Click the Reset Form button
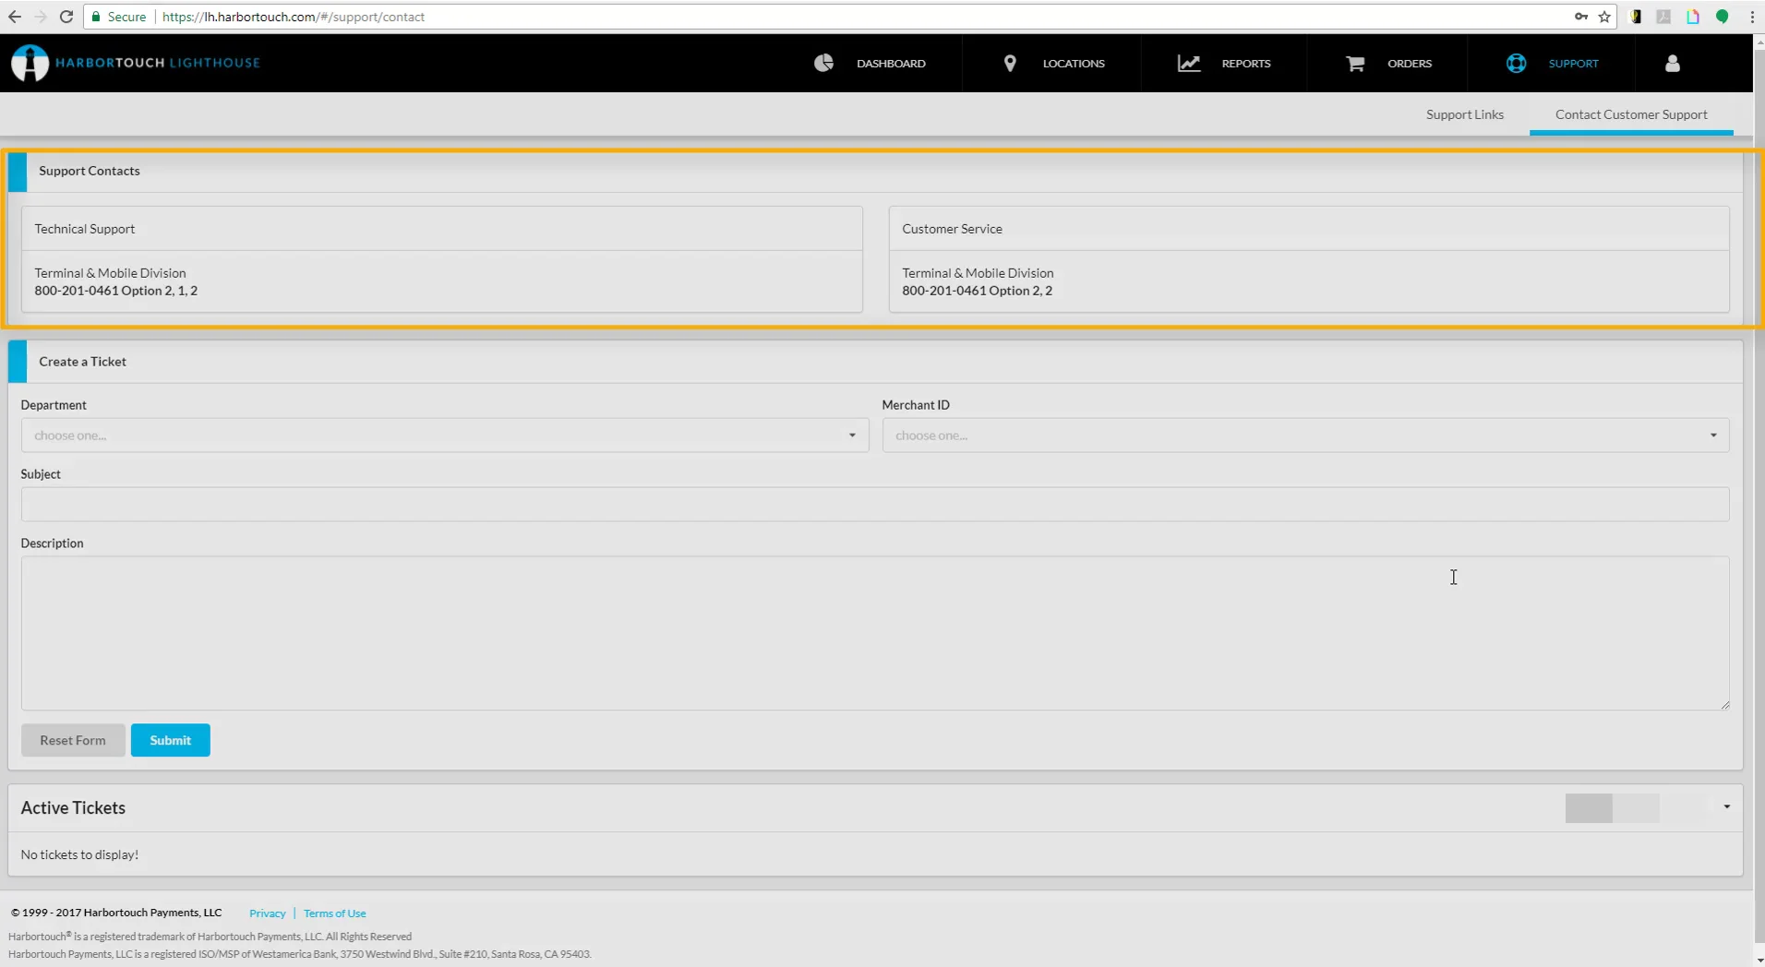1765x967 pixels. pyautogui.click(x=73, y=740)
